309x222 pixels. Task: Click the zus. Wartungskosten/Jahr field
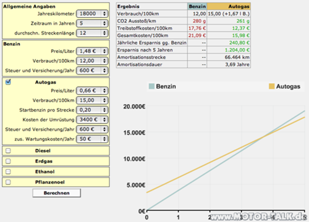[x=92, y=139]
